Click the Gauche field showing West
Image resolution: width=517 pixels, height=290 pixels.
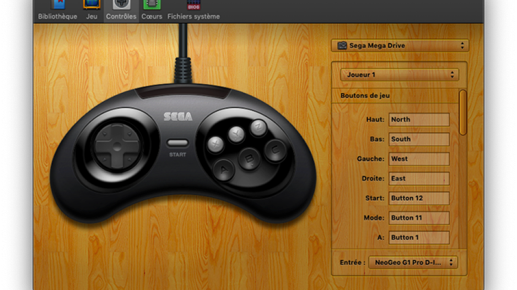coord(419,158)
